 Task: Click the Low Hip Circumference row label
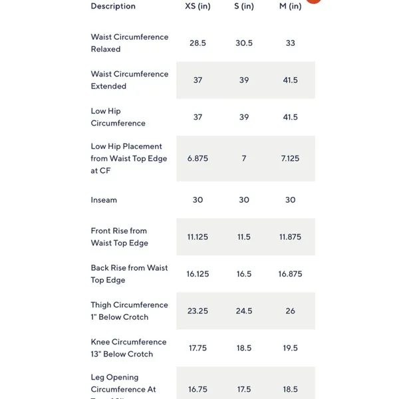tap(118, 117)
